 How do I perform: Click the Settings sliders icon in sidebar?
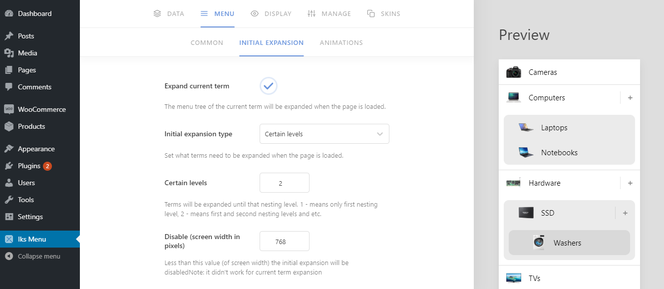[9, 217]
